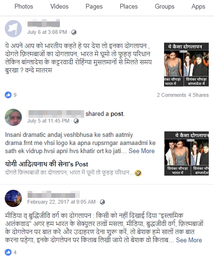Open the 2 Comments link
This screenshot has width=214, height=258.
pos(171,95)
